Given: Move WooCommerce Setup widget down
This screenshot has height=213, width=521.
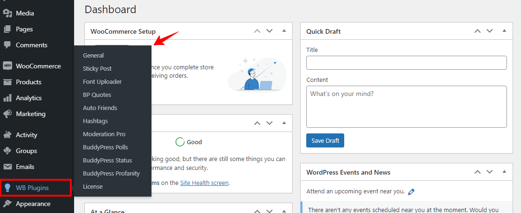Looking at the screenshot, I should tap(270, 31).
